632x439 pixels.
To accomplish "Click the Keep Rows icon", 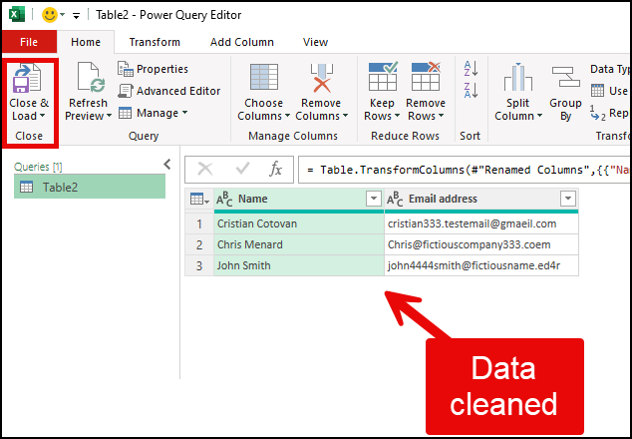I will (383, 76).
